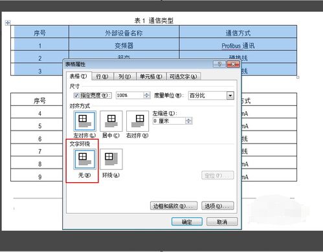The width and height of the screenshot is (323, 252).
Task: Click the table resize handle at bottom-right
Action: click(x=298, y=78)
